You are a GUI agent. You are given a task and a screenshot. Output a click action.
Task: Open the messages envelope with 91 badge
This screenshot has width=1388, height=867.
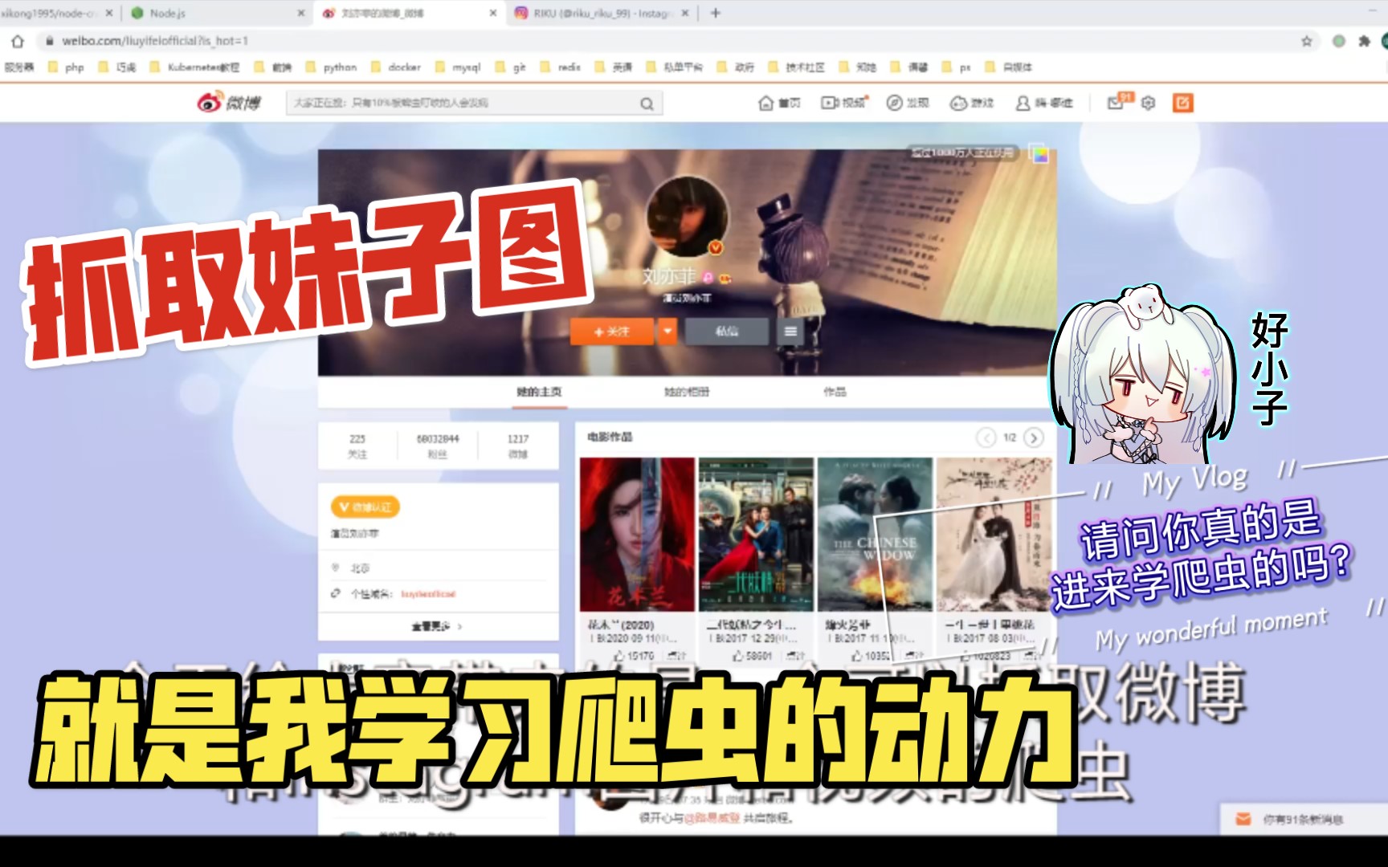[1116, 103]
